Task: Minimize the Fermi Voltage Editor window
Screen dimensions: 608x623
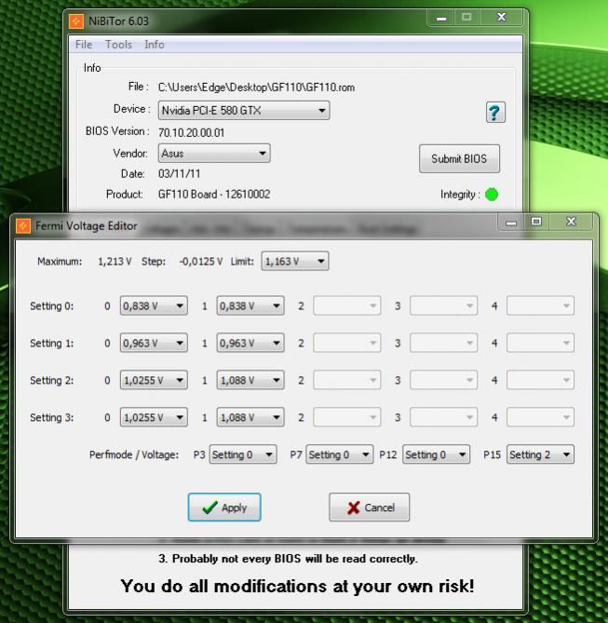Action: (x=511, y=223)
